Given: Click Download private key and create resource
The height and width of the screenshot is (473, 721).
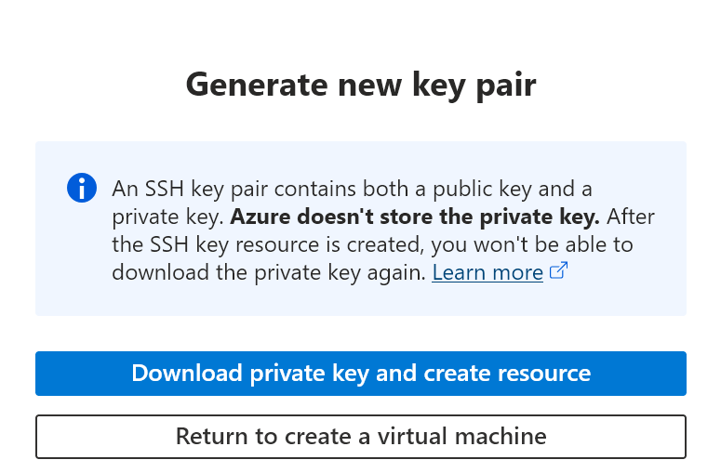Looking at the screenshot, I should coord(361,374).
